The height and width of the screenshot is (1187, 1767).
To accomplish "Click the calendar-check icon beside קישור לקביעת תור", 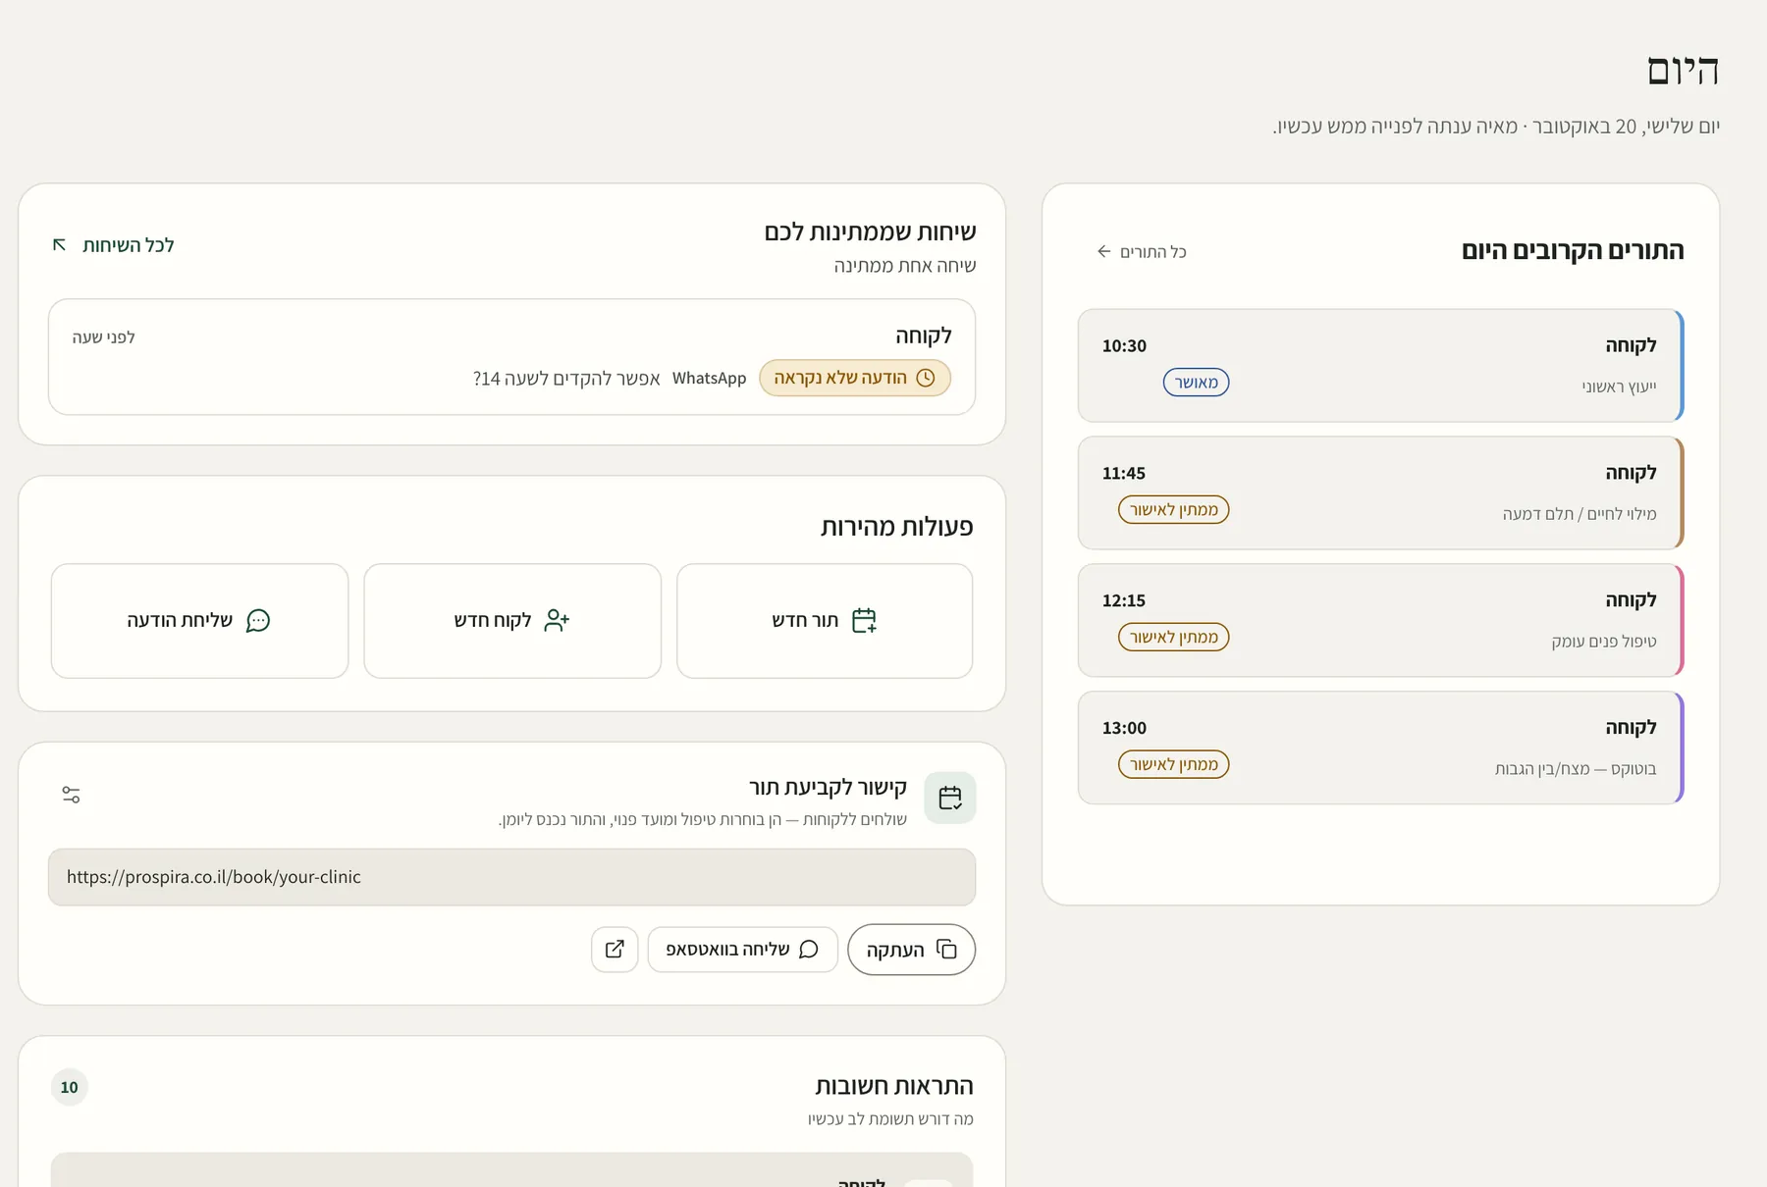I will pos(950,798).
